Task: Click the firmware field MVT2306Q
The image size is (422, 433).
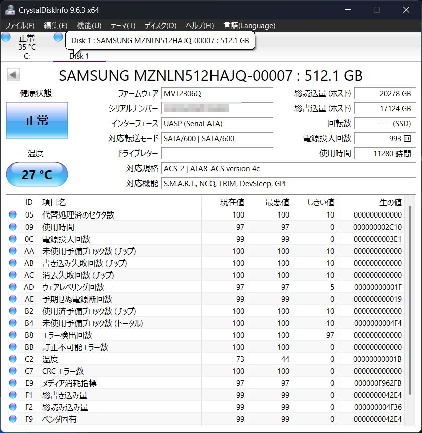Action: [217, 93]
